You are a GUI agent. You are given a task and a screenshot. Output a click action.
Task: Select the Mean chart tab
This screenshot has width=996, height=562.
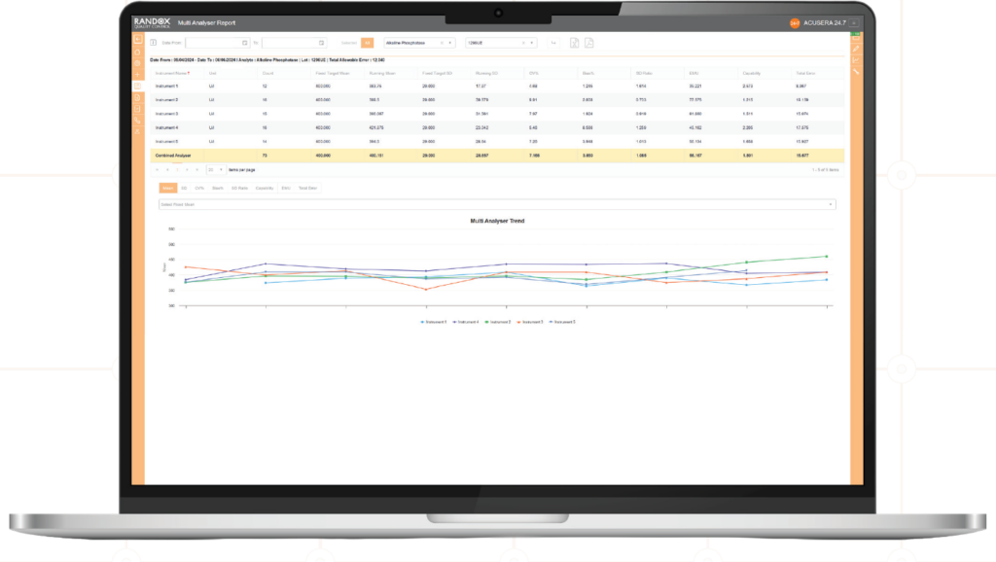(167, 188)
